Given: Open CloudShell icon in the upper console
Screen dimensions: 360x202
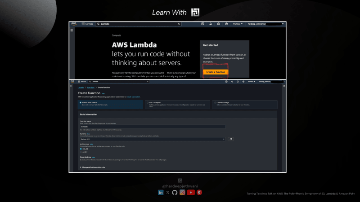Looking at the screenshot, I should pyautogui.click(x=202, y=24).
